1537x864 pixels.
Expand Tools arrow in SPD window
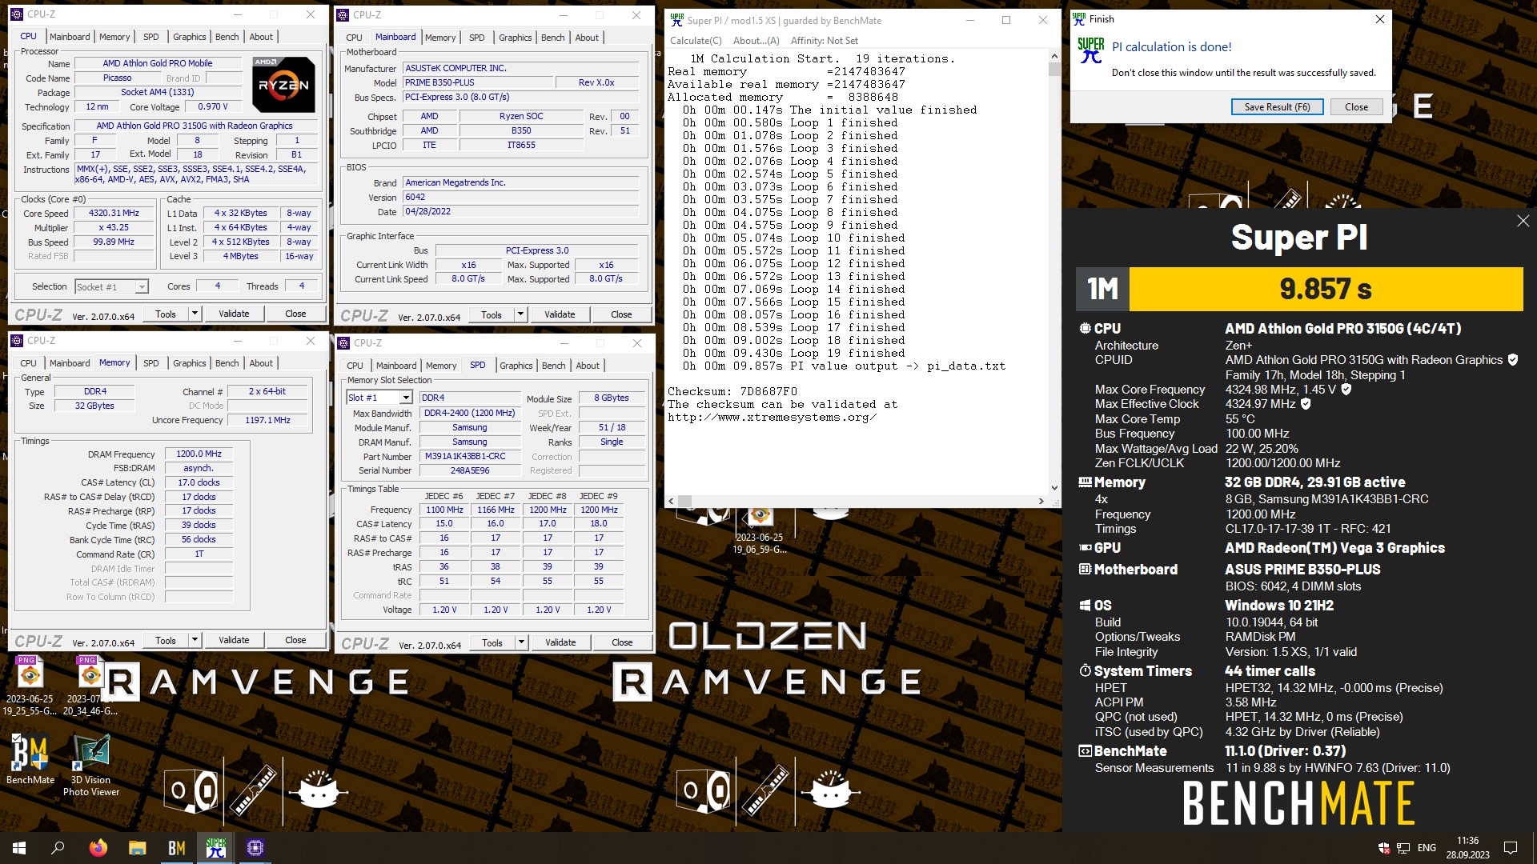[521, 642]
